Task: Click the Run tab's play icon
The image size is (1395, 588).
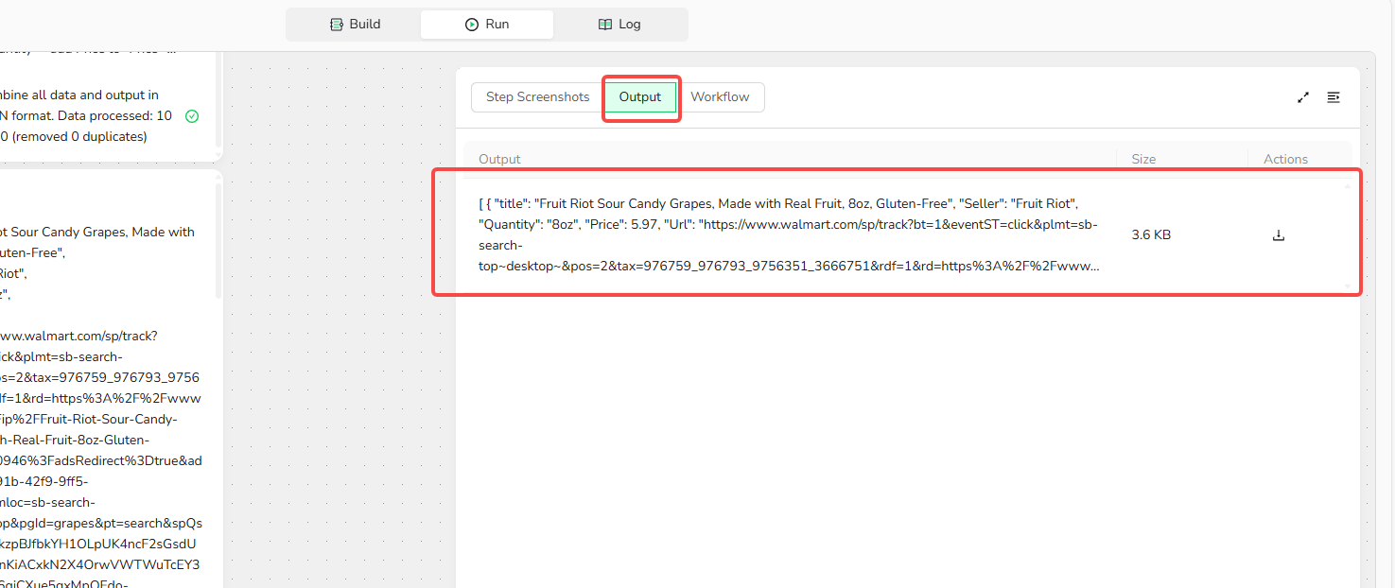Action: coord(472,25)
